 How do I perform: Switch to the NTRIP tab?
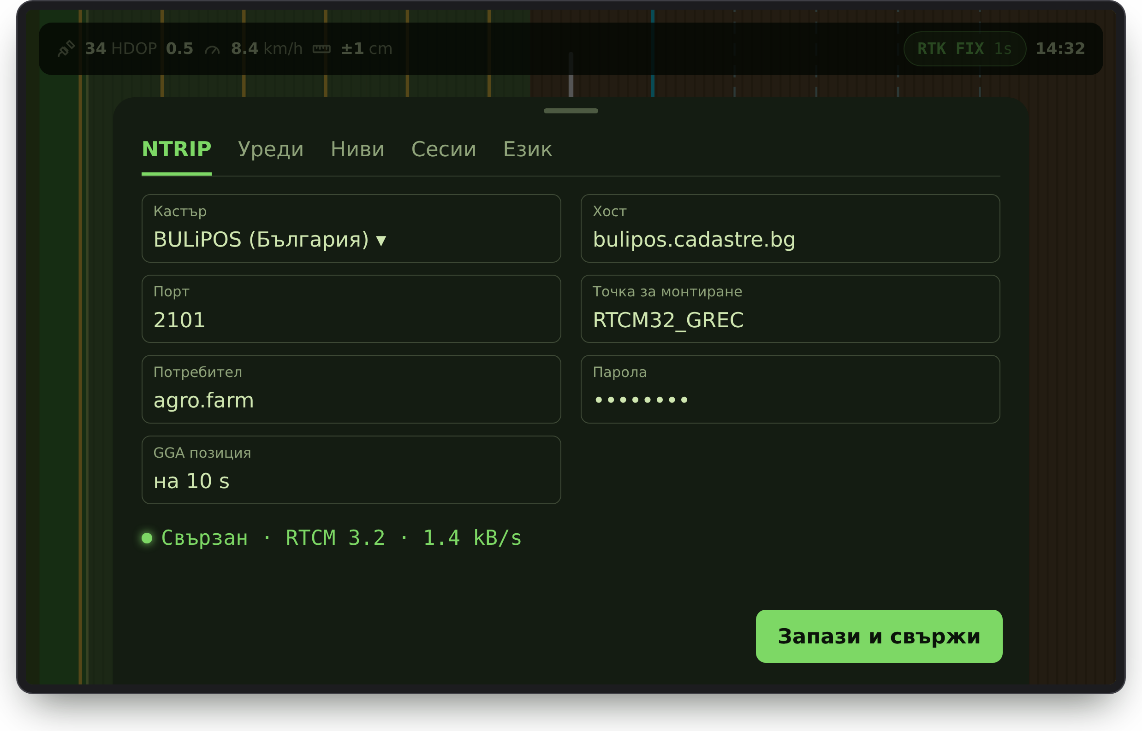coord(177,149)
